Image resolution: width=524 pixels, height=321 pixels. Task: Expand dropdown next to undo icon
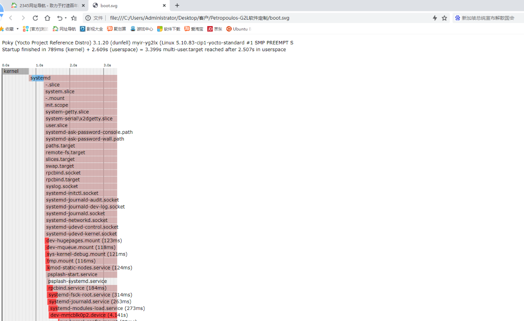tap(65, 18)
